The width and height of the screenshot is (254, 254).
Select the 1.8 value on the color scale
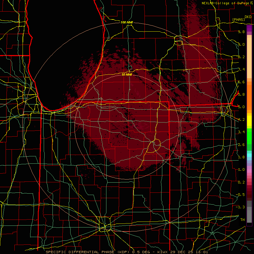point(241,157)
